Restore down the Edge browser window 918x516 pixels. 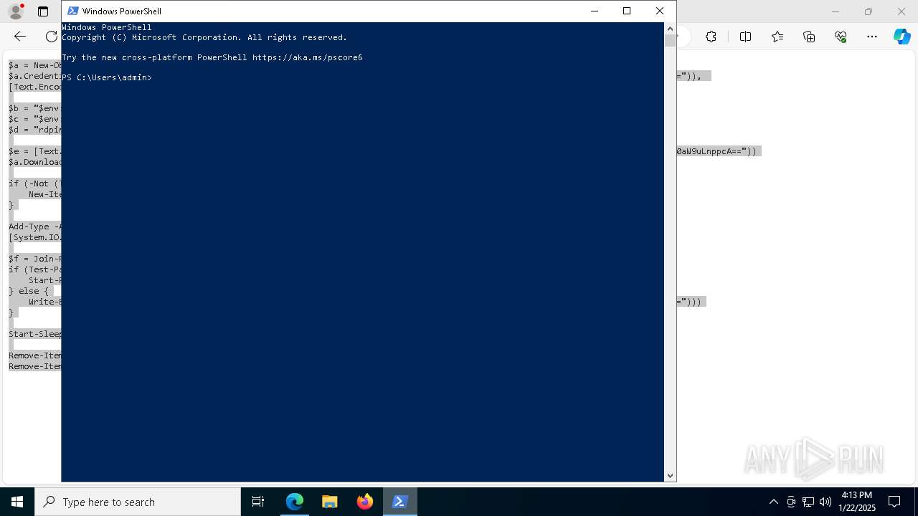point(869,11)
